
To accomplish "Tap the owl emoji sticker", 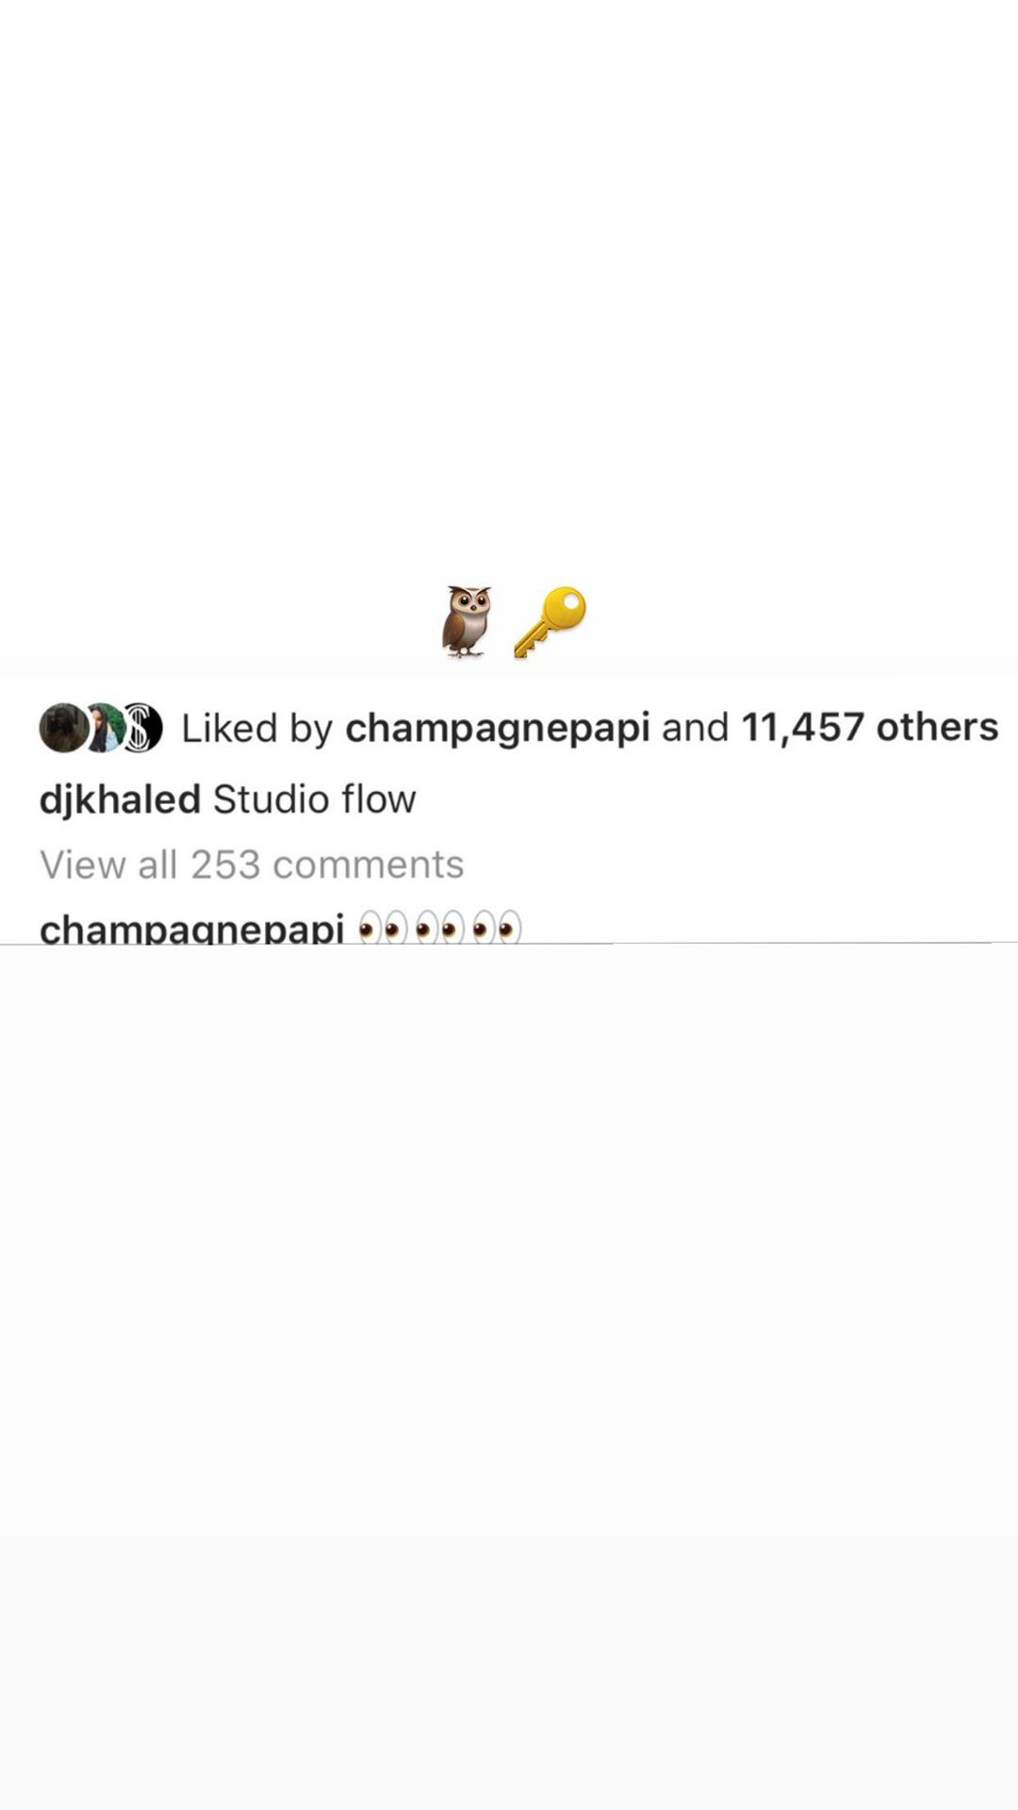I will point(467,620).
